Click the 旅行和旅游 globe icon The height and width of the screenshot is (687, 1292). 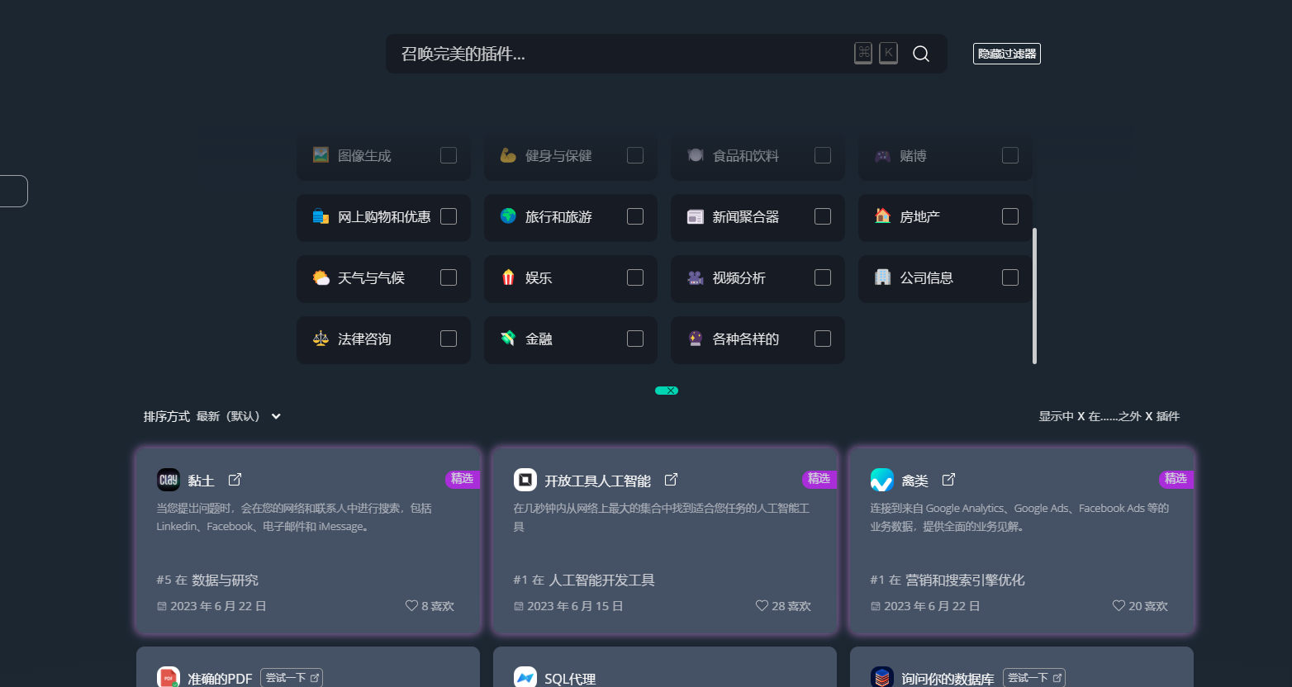pos(508,216)
